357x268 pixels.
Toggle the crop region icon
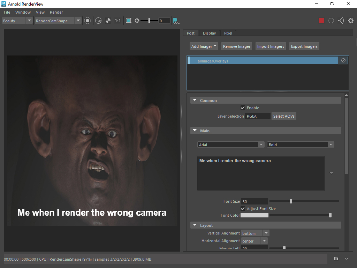click(x=129, y=21)
